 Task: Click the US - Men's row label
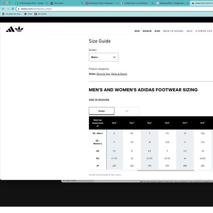[x=98, y=133]
